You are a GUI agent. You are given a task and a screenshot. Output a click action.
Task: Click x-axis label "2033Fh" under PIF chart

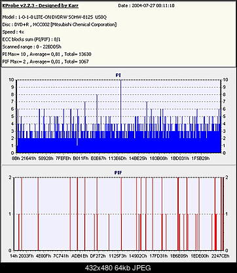click(26, 256)
